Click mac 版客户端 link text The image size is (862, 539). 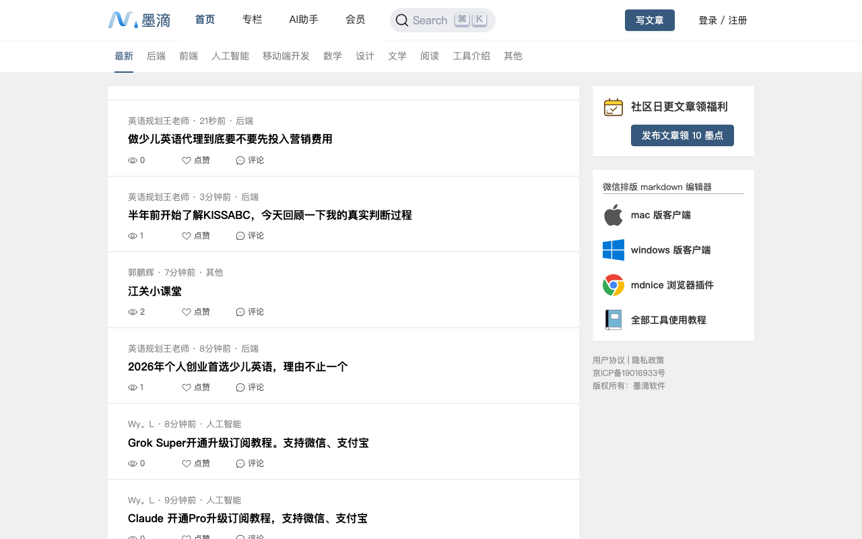tap(661, 215)
